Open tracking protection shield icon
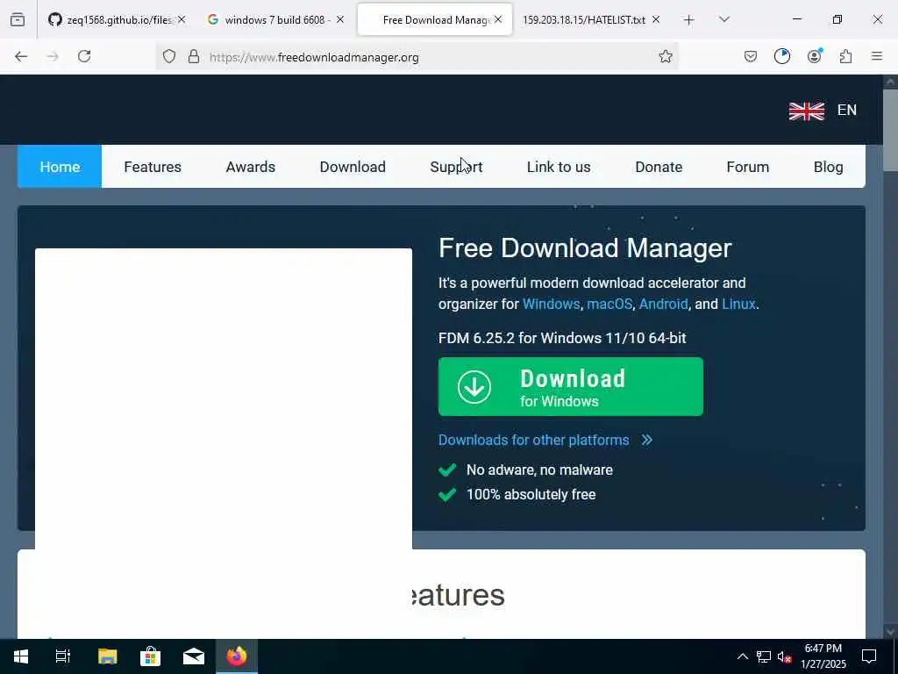This screenshot has height=674, width=898. click(x=169, y=56)
